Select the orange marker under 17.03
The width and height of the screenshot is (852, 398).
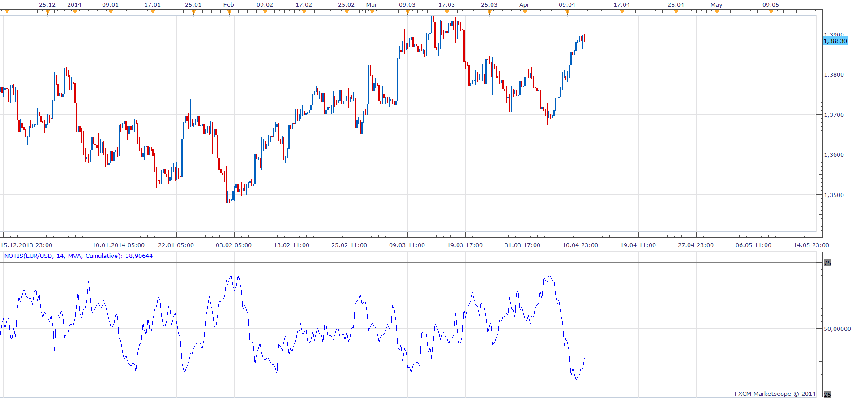447,13
